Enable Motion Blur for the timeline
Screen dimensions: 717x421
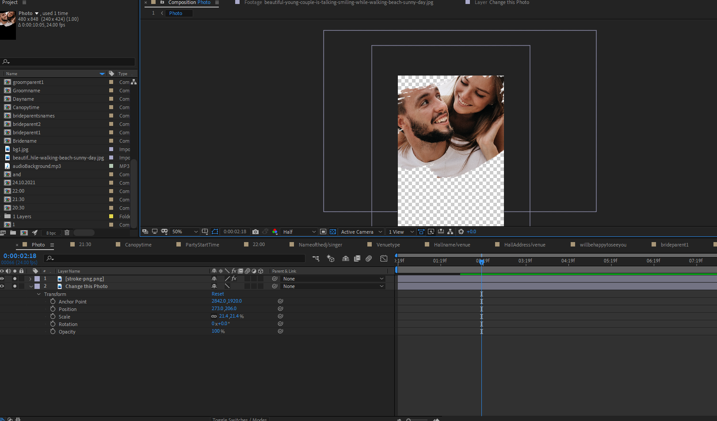click(369, 258)
